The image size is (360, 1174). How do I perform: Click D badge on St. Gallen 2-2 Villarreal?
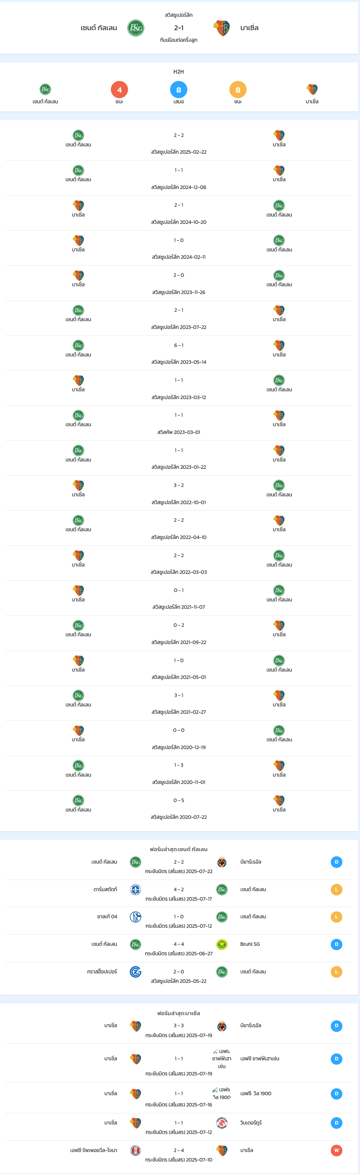336,862
